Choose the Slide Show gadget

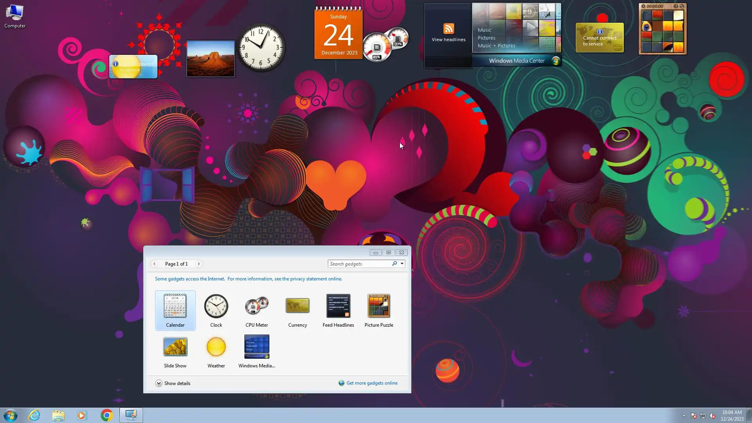pos(175,347)
